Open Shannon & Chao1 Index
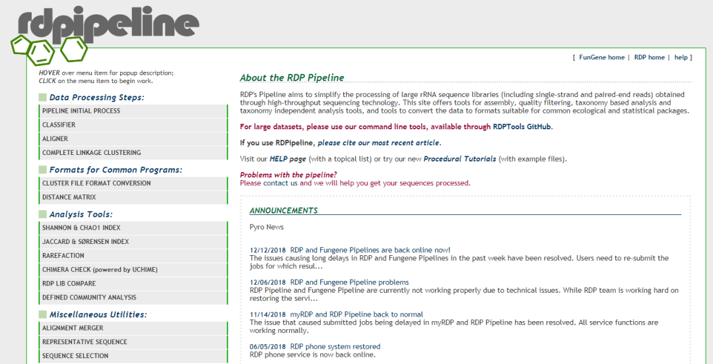Image resolution: width=713 pixels, height=364 pixels. (x=133, y=228)
